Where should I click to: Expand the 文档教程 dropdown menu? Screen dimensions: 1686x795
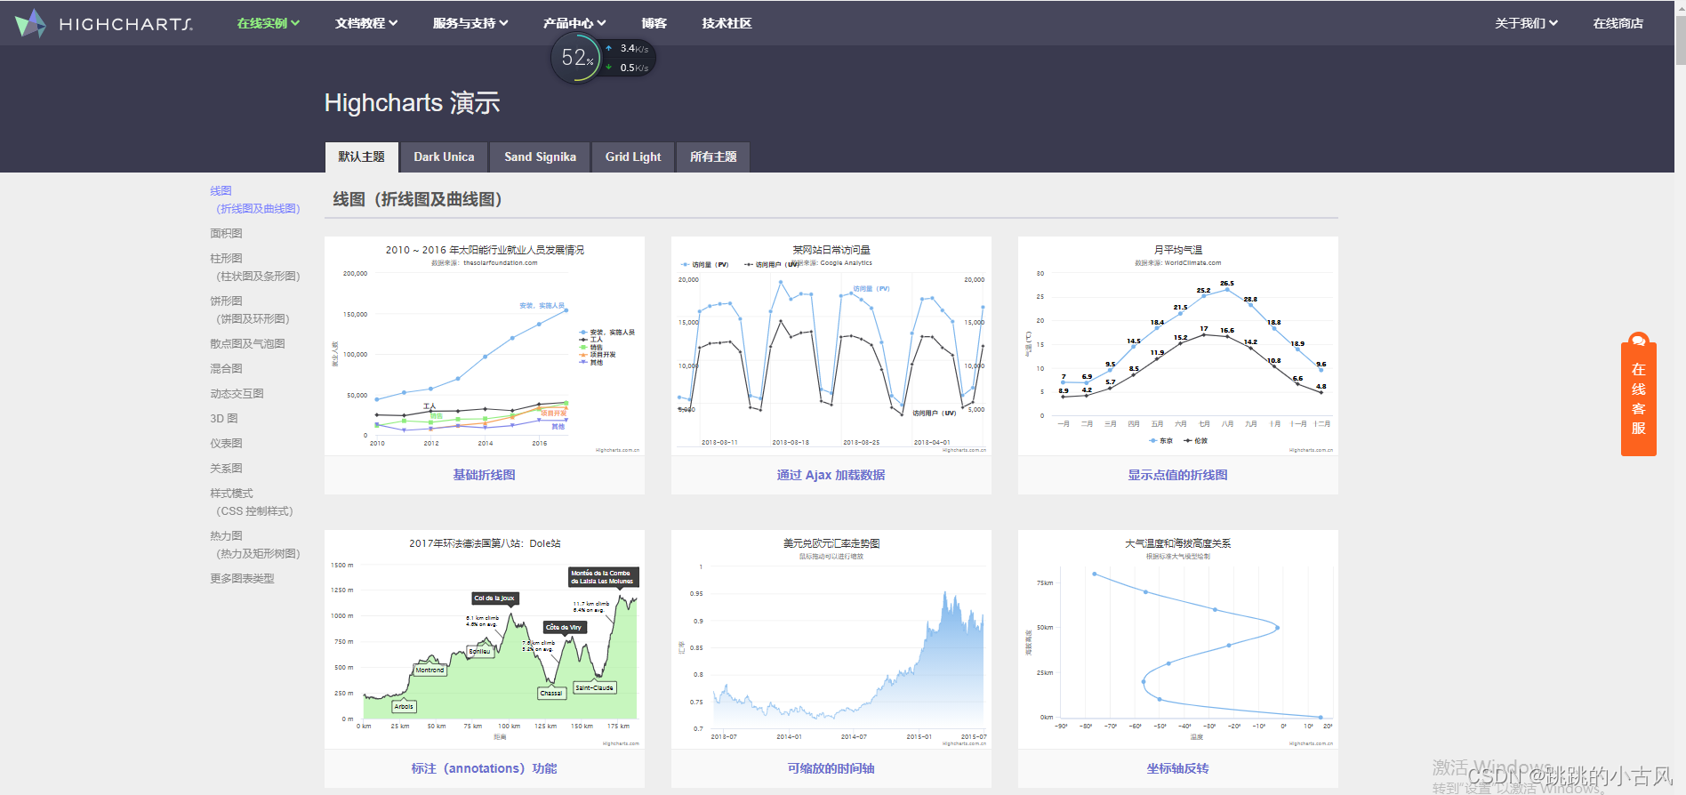coord(366,23)
